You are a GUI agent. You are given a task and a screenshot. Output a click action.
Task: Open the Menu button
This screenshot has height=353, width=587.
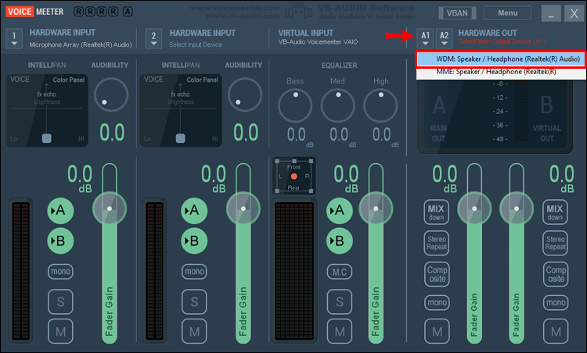click(507, 13)
